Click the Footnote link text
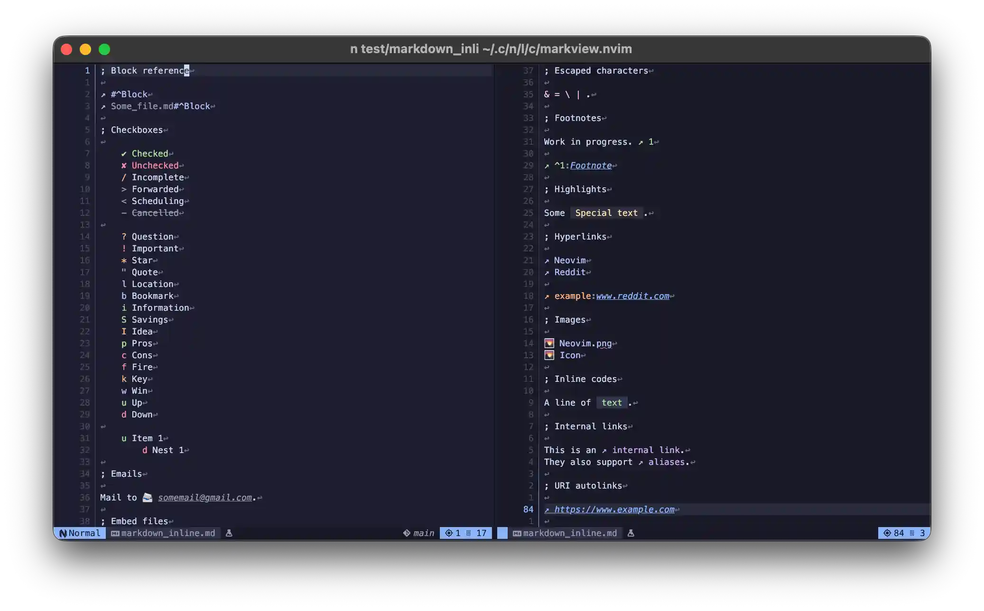Image resolution: width=984 pixels, height=611 pixels. [591, 166]
